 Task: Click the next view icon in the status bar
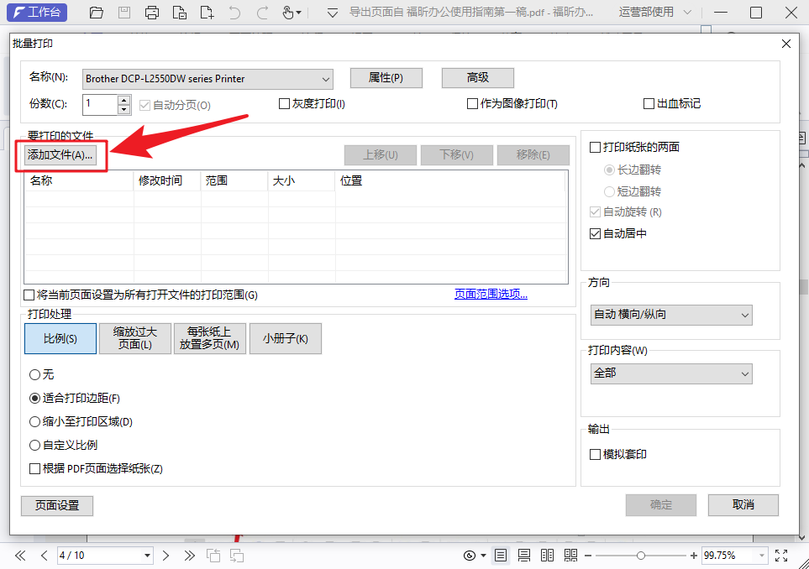[237, 555]
